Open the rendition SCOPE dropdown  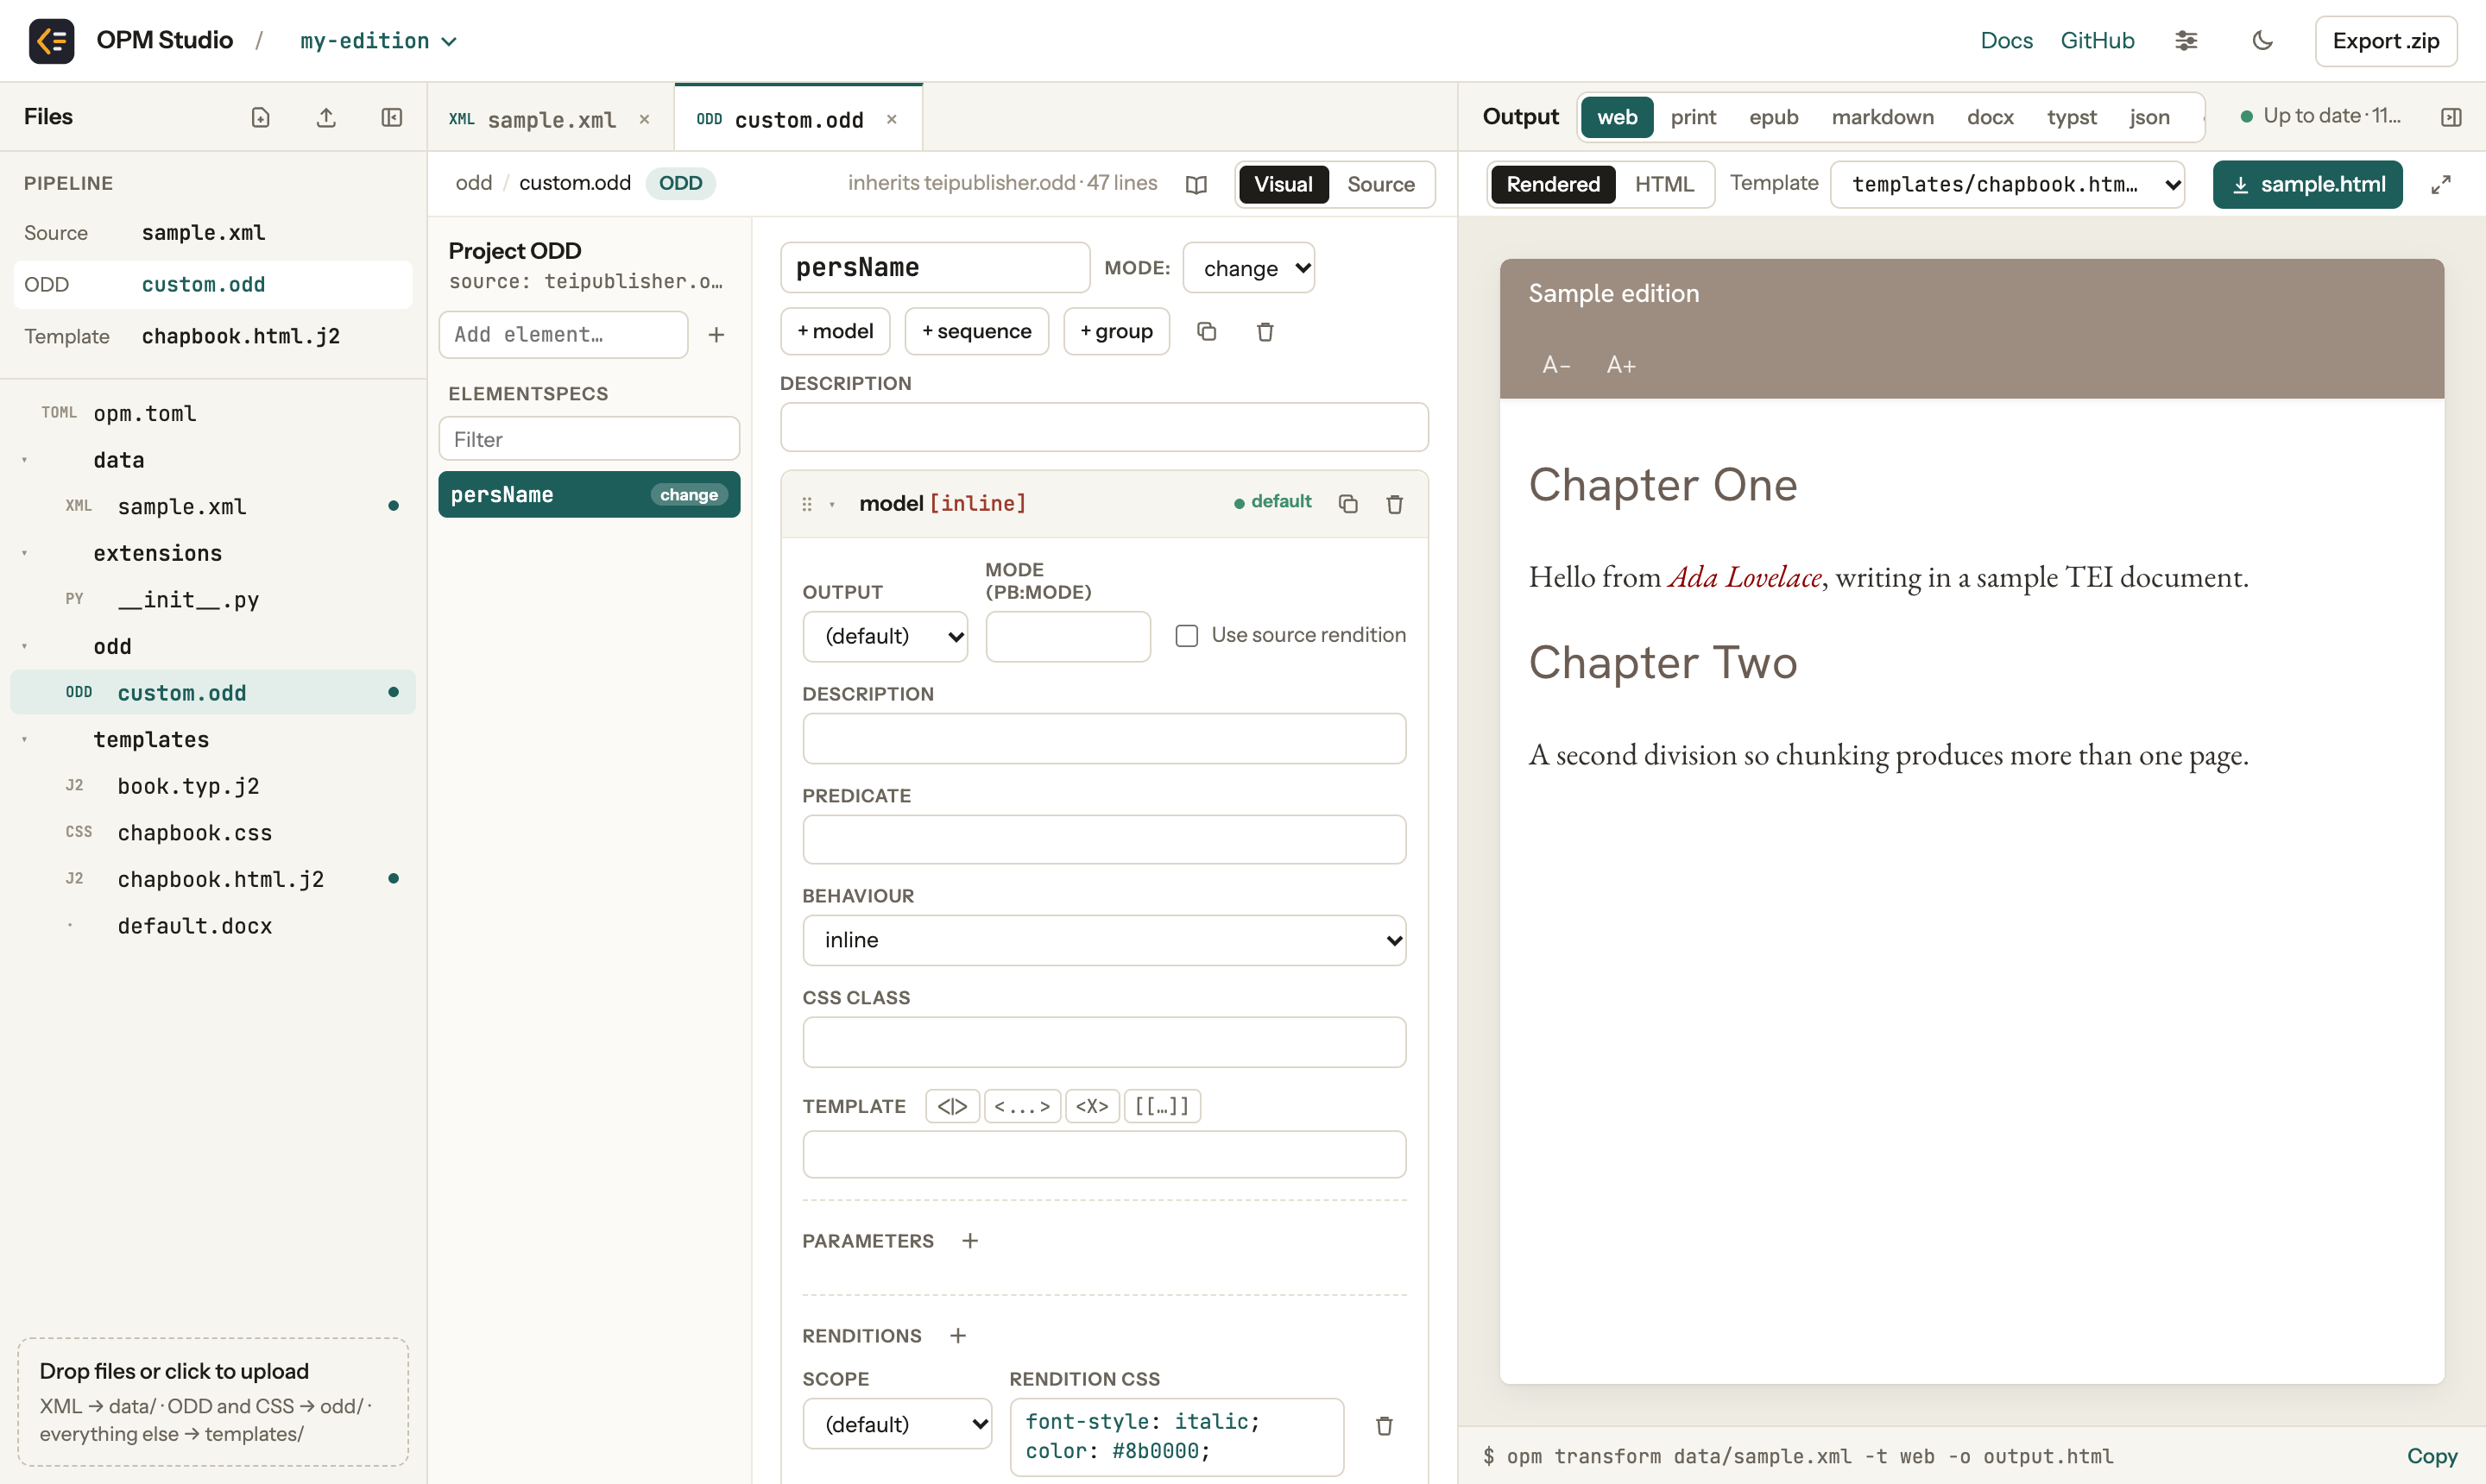click(x=896, y=1424)
